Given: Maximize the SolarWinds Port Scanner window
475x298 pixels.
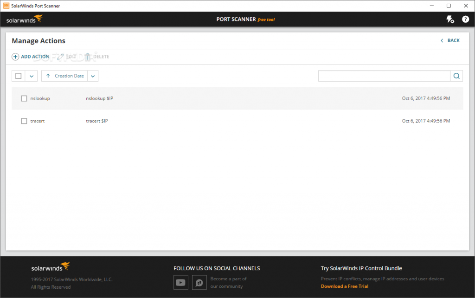Looking at the screenshot, I should (x=449, y=6).
